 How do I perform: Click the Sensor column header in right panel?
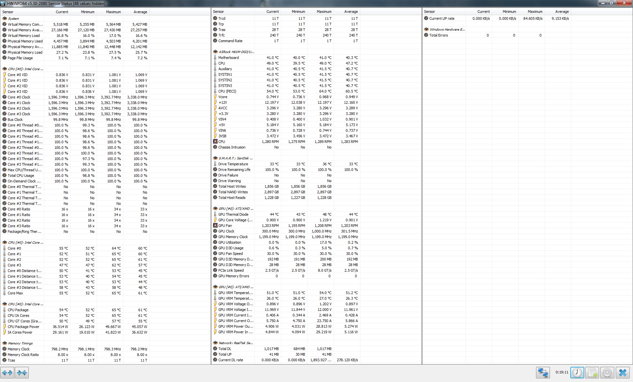429,12
